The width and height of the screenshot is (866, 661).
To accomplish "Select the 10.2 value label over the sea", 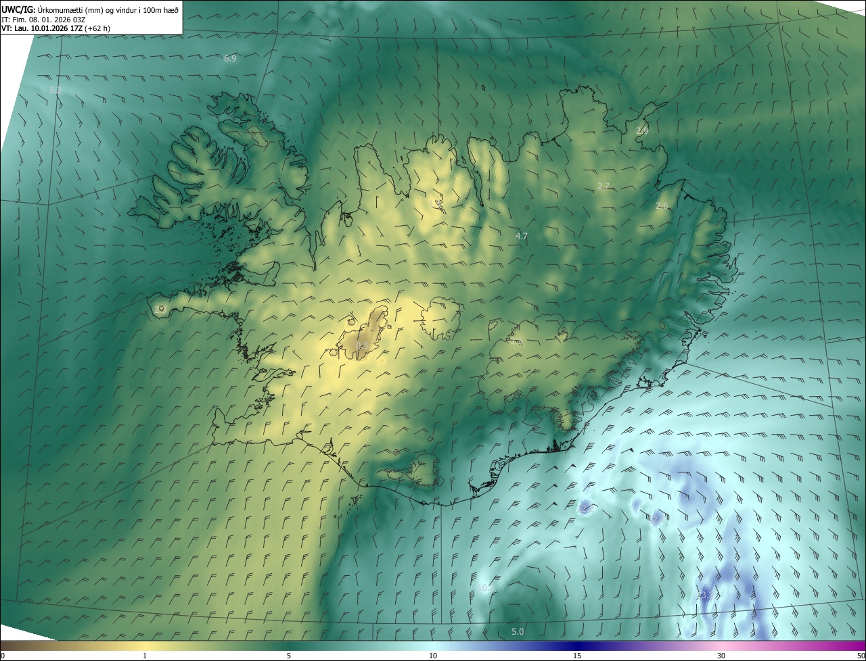I will pyautogui.click(x=485, y=588).
